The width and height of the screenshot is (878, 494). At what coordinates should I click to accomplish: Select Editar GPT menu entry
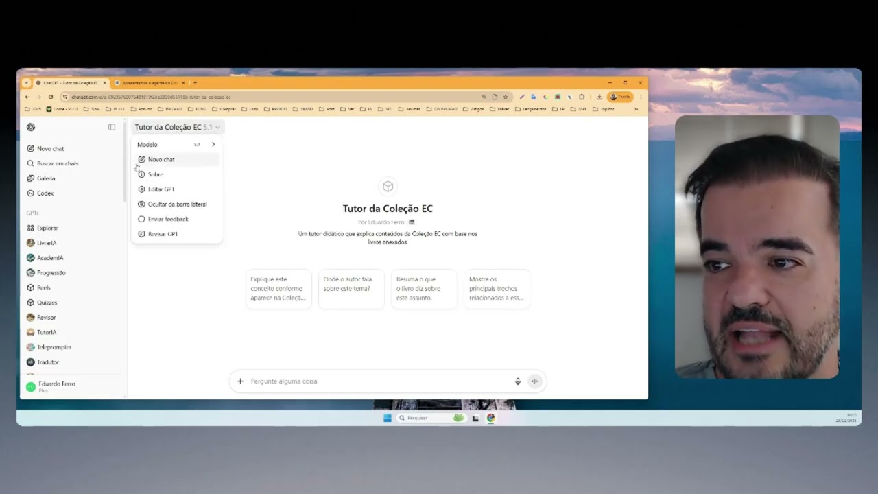(x=176, y=189)
